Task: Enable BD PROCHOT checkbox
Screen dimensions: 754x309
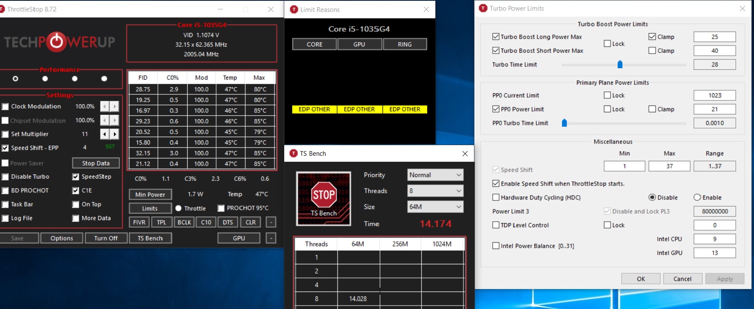Action: pyautogui.click(x=5, y=191)
